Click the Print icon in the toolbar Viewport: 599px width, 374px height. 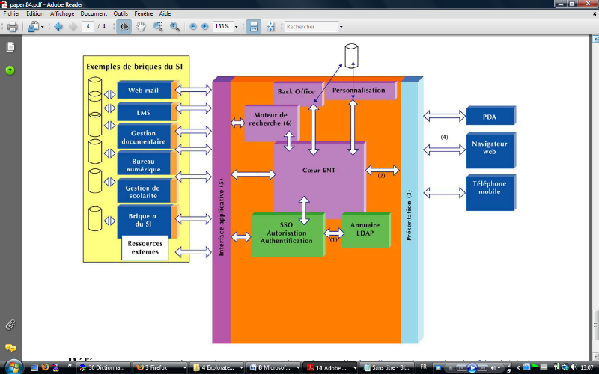click(12, 27)
